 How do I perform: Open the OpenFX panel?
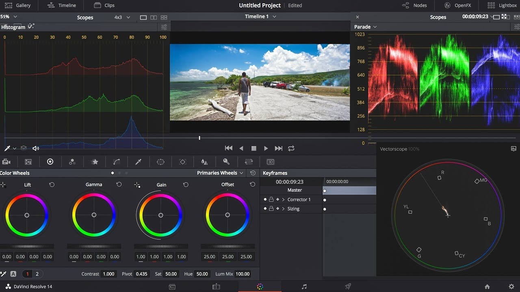[457, 5]
